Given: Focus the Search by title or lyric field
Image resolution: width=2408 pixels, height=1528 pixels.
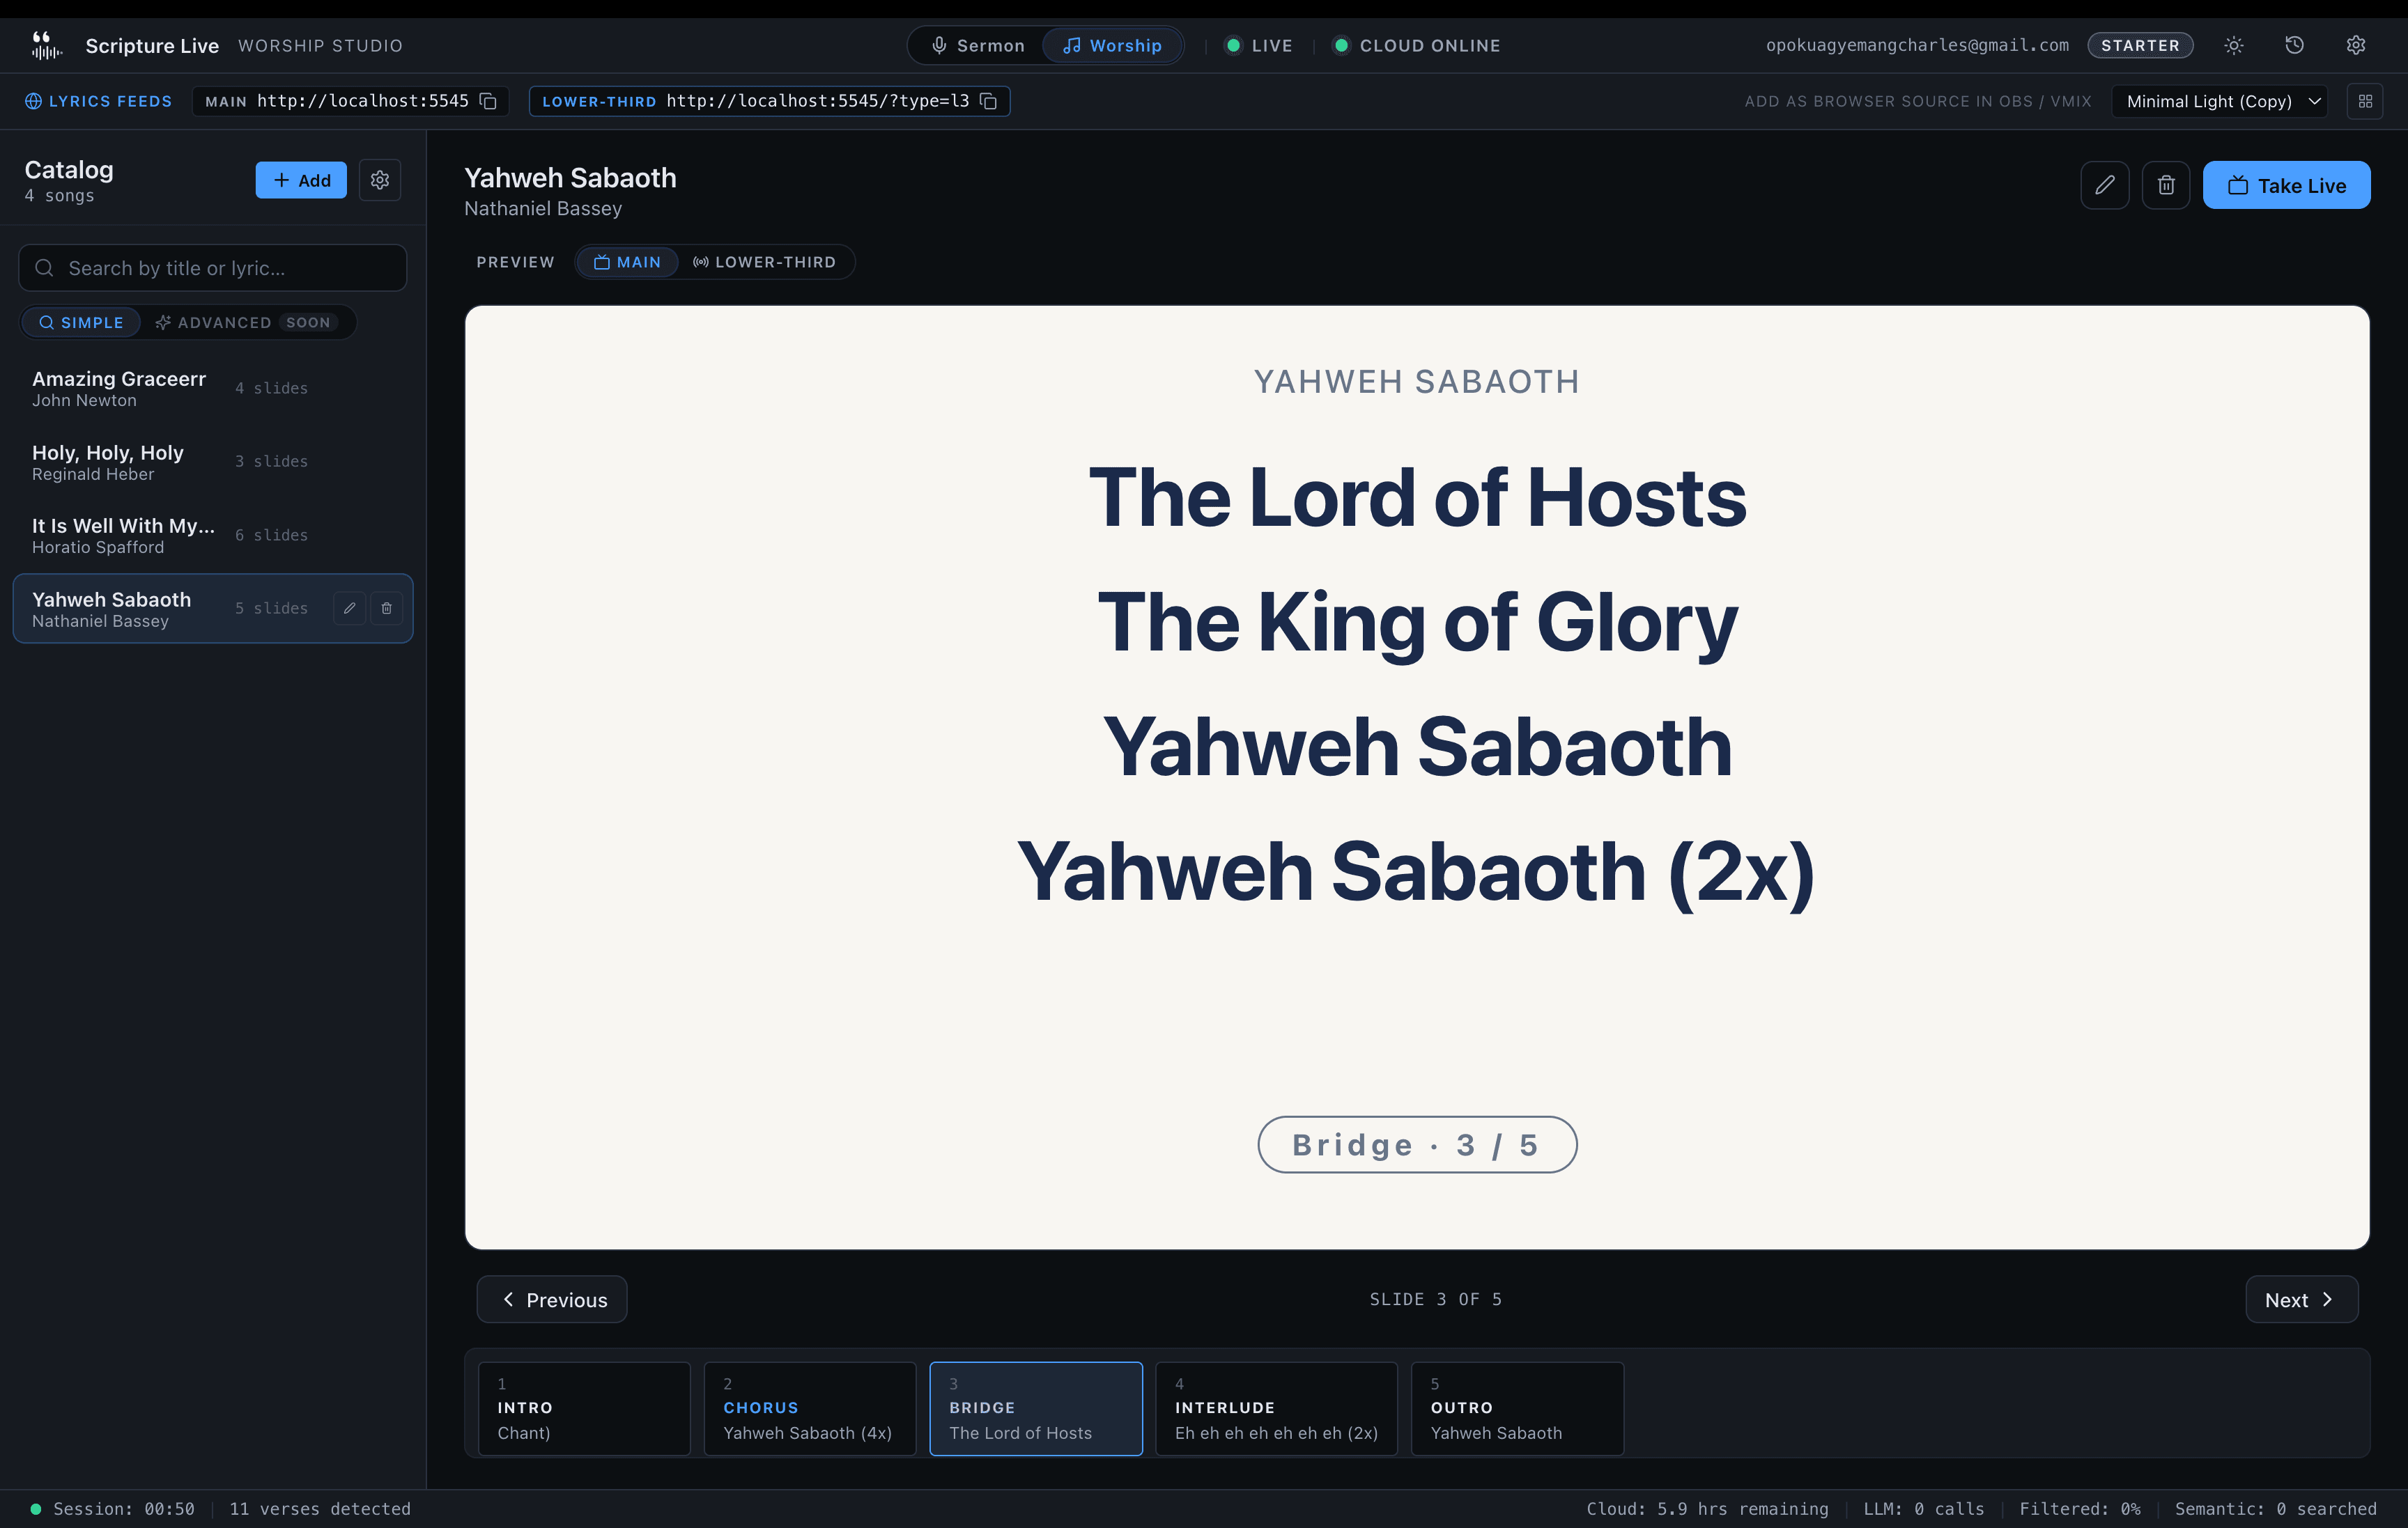Looking at the screenshot, I should coord(213,268).
